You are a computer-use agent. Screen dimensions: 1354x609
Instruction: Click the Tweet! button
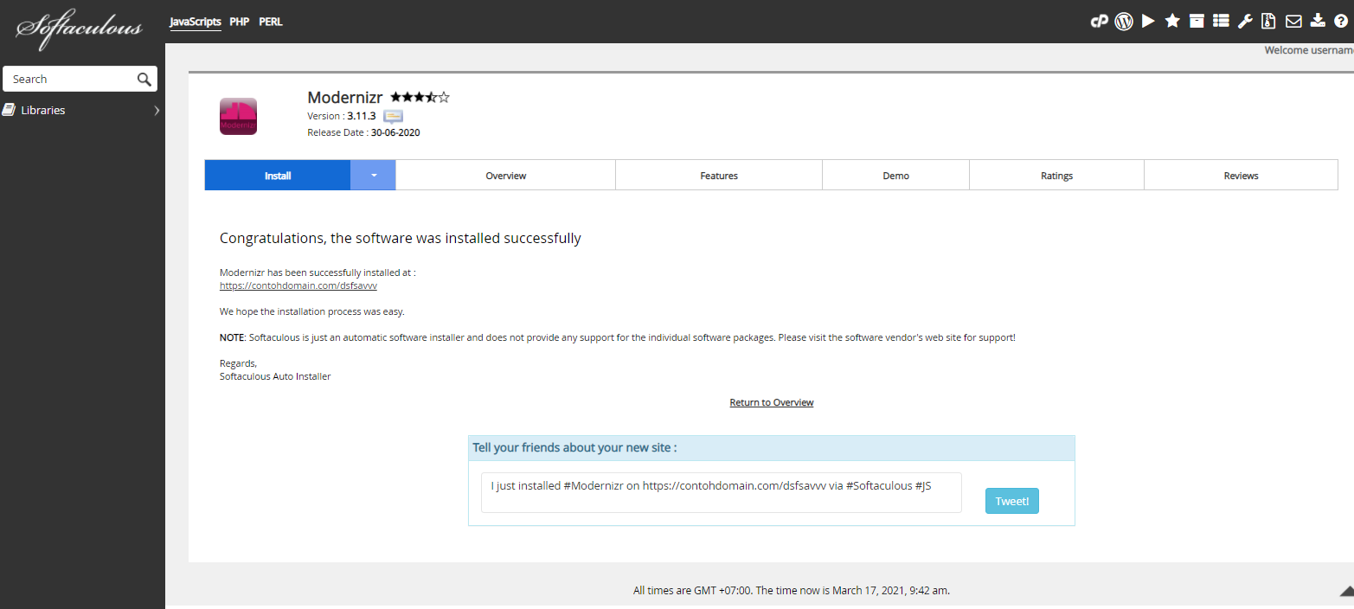(x=1011, y=502)
